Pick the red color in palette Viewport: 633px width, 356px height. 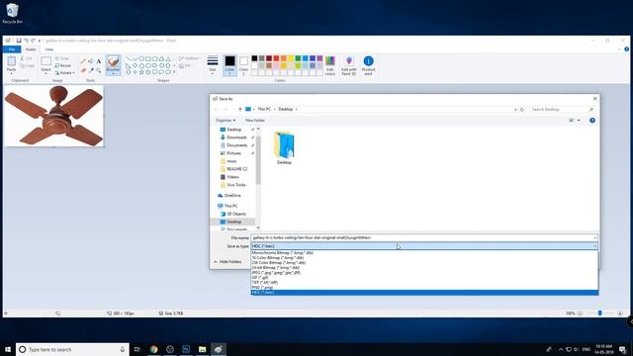276,58
